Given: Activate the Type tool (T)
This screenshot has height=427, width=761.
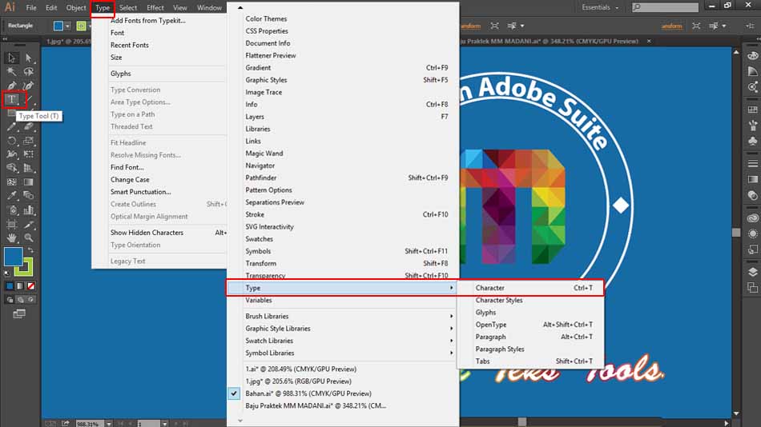Looking at the screenshot, I should 12,99.
